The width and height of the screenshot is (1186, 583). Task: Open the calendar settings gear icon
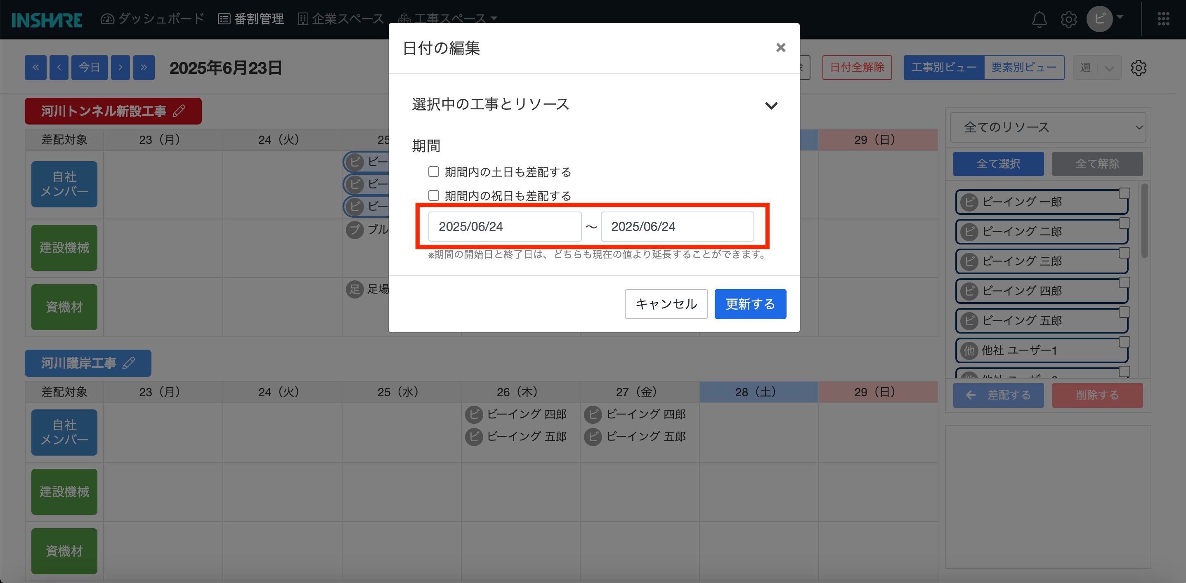(x=1138, y=68)
